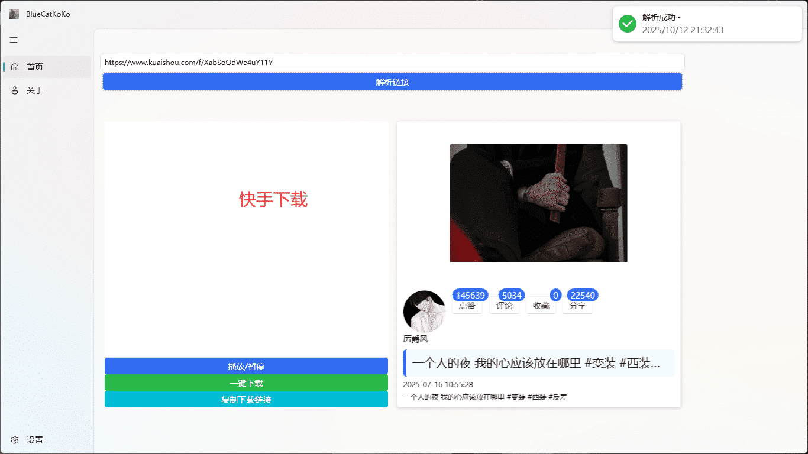
Task: Select the 关于 sidebar menu label
Action: tap(35, 90)
